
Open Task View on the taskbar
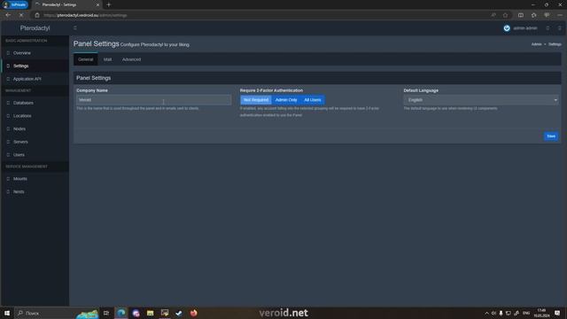(106, 313)
